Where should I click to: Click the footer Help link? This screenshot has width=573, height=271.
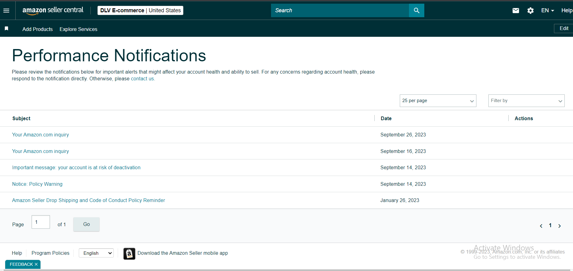[17, 253]
